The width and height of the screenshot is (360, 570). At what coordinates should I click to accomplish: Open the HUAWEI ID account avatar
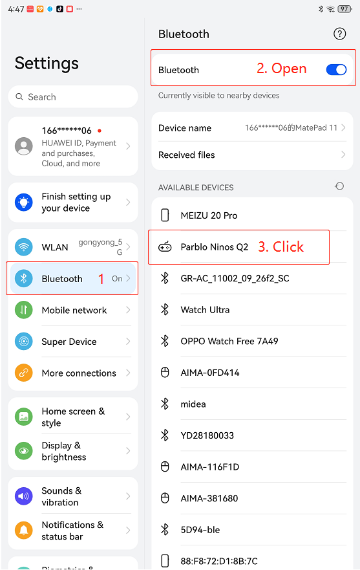24,146
